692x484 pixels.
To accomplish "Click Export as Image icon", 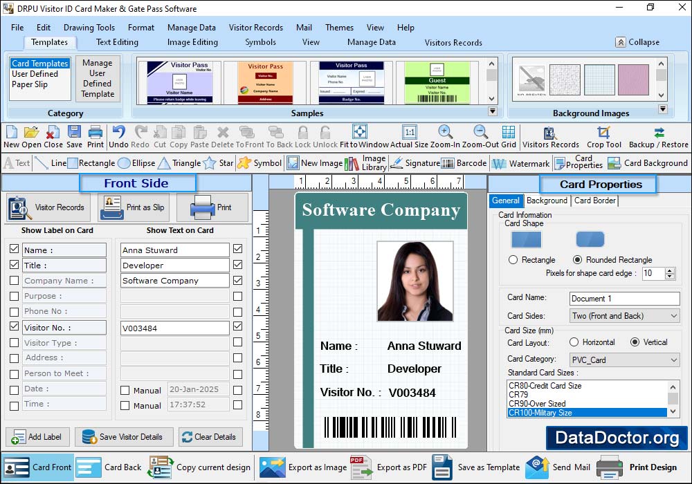I will coord(272,467).
